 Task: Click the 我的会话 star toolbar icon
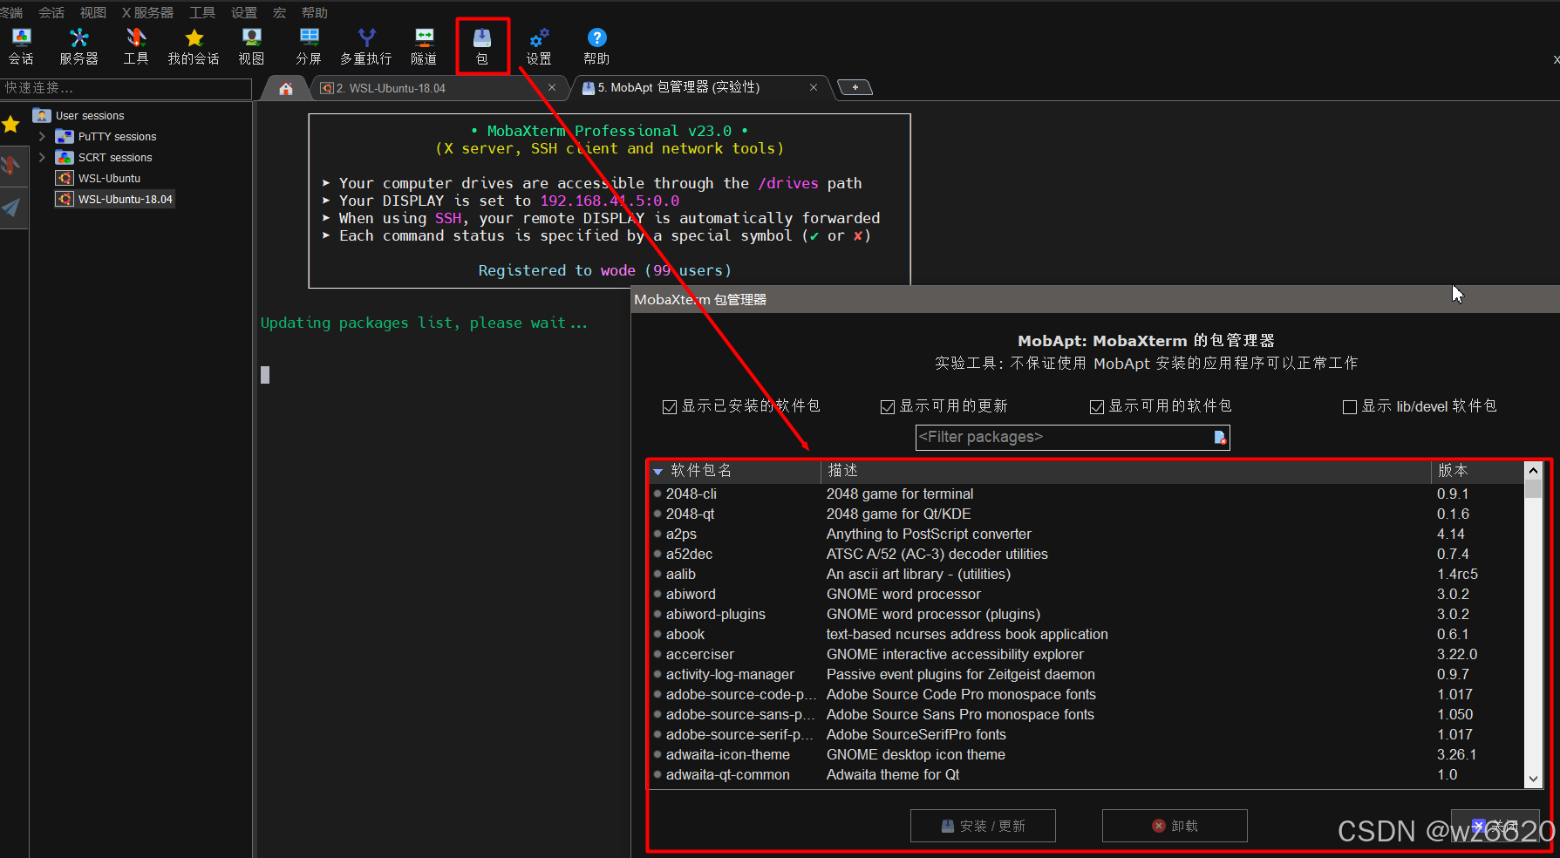click(194, 46)
